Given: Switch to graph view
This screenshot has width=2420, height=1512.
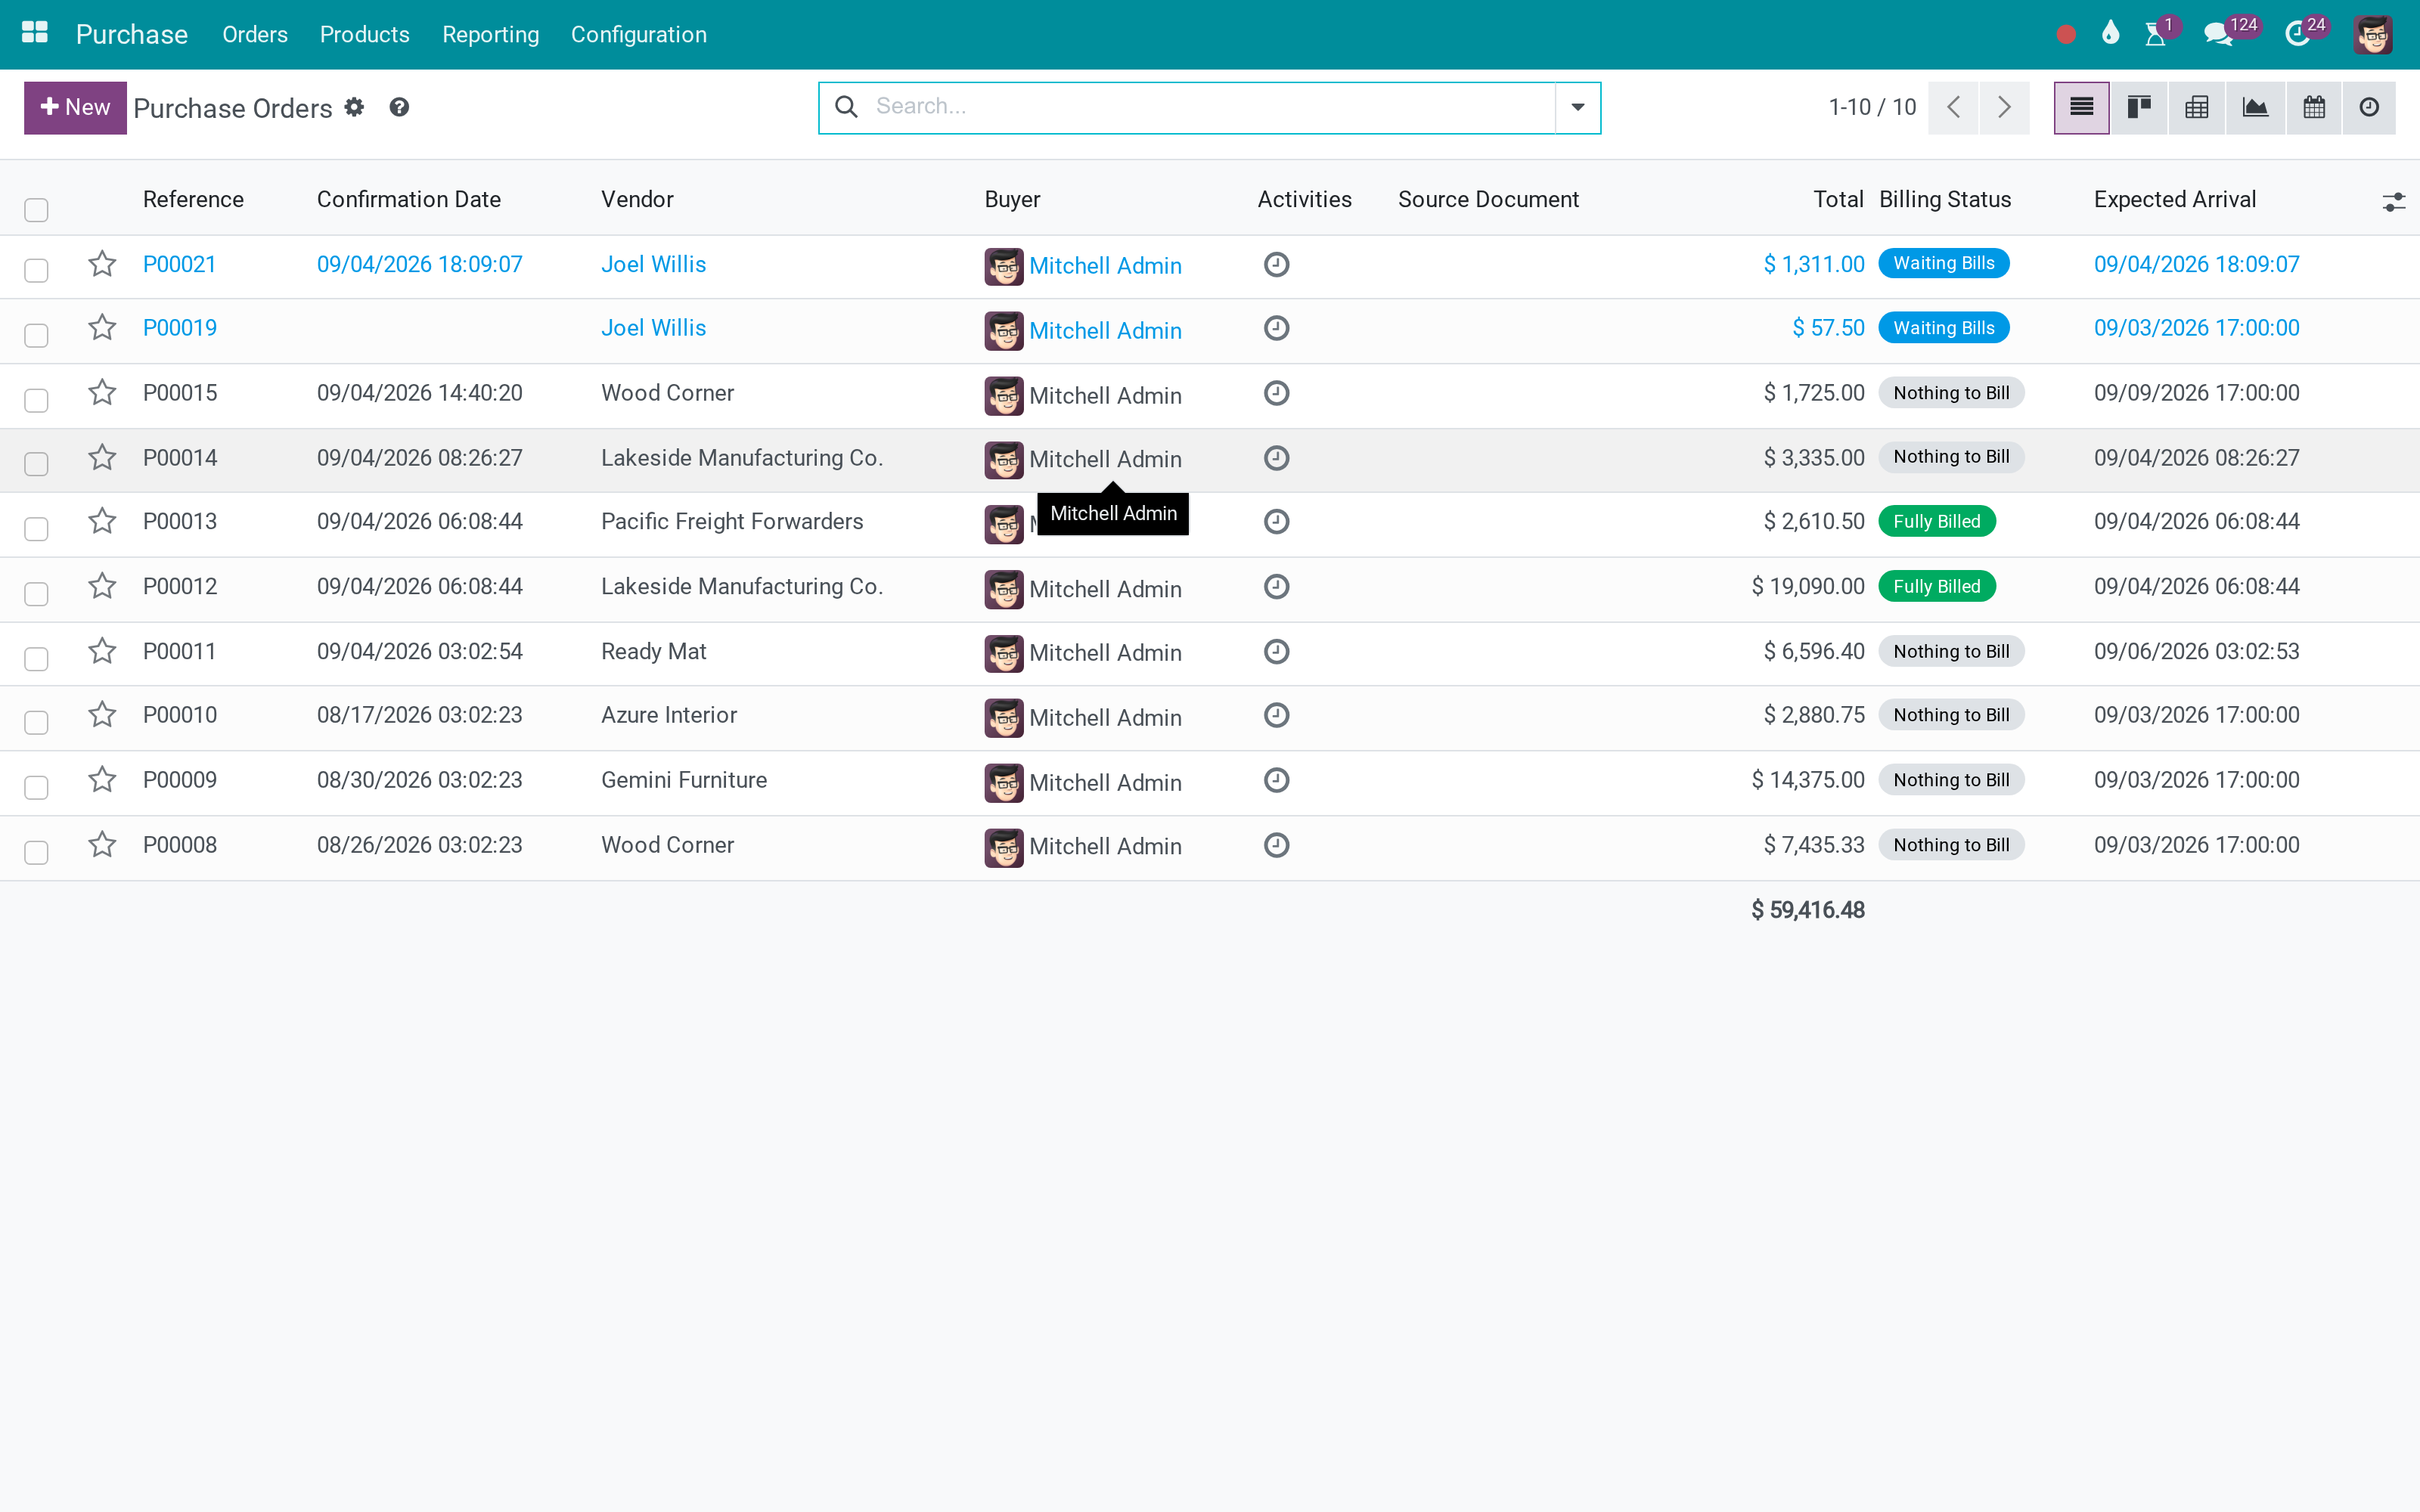Looking at the screenshot, I should coord(2255,107).
